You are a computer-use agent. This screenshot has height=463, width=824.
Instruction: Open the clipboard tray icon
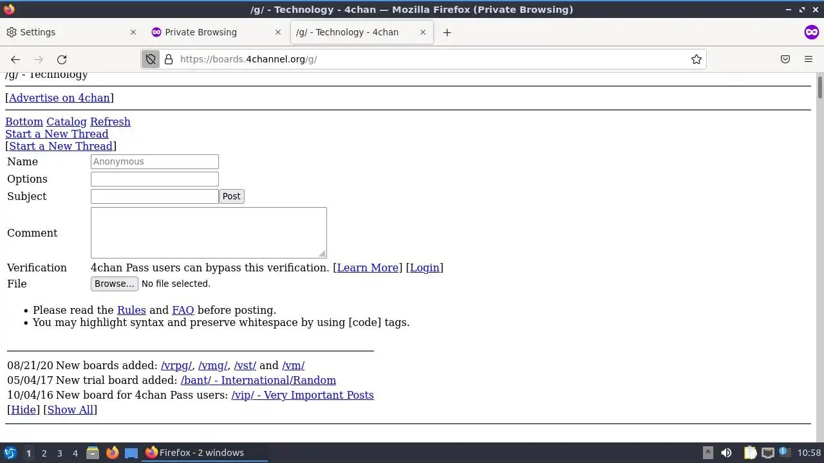tap(750, 453)
